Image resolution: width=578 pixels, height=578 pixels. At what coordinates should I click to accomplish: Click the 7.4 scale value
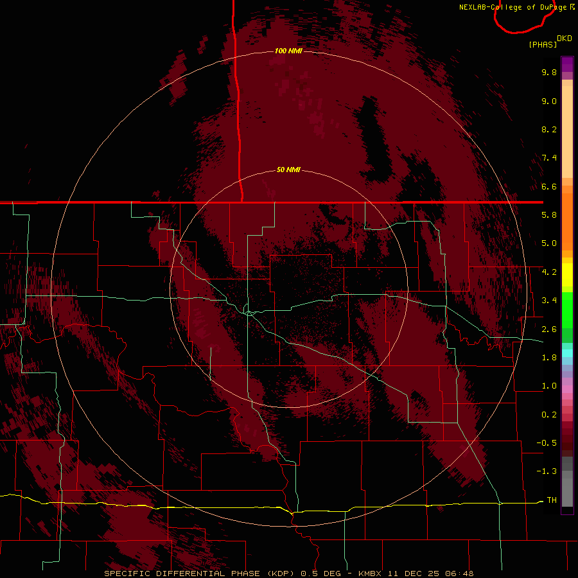click(549, 158)
